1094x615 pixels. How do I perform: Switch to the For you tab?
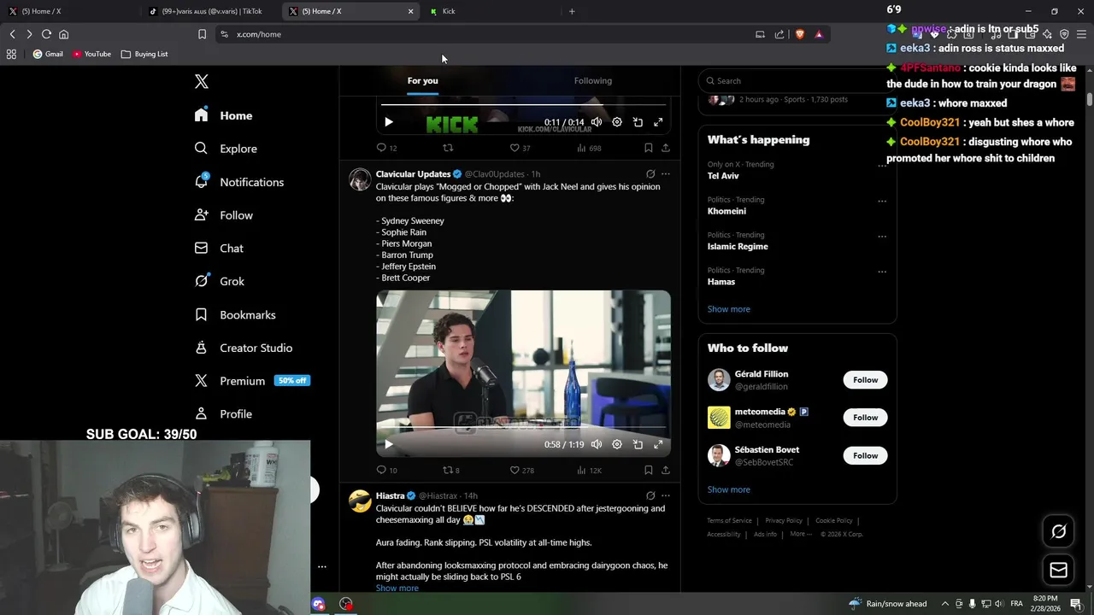click(422, 80)
